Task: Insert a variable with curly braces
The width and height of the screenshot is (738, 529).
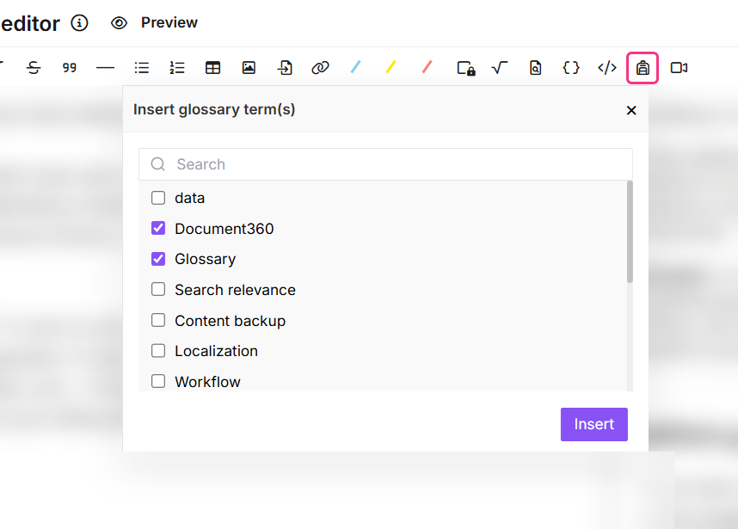Action: (571, 68)
